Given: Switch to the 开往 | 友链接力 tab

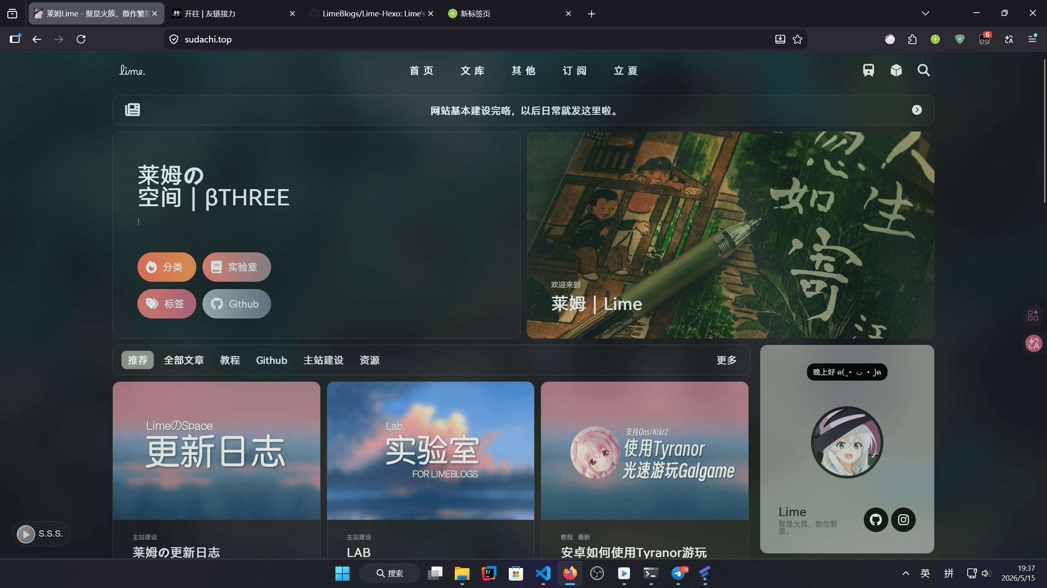Looking at the screenshot, I should pyautogui.click(x=233, y=13).
